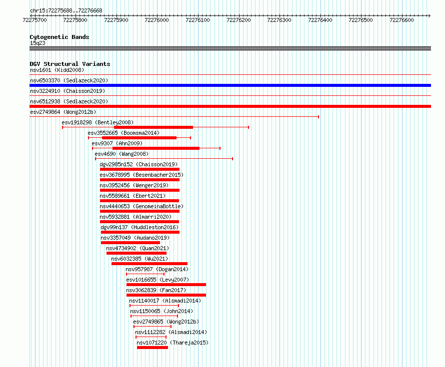Click ruler position 72276600
Image resolution: width=445 pixels, height=367 pixels.
coord(401,20)
